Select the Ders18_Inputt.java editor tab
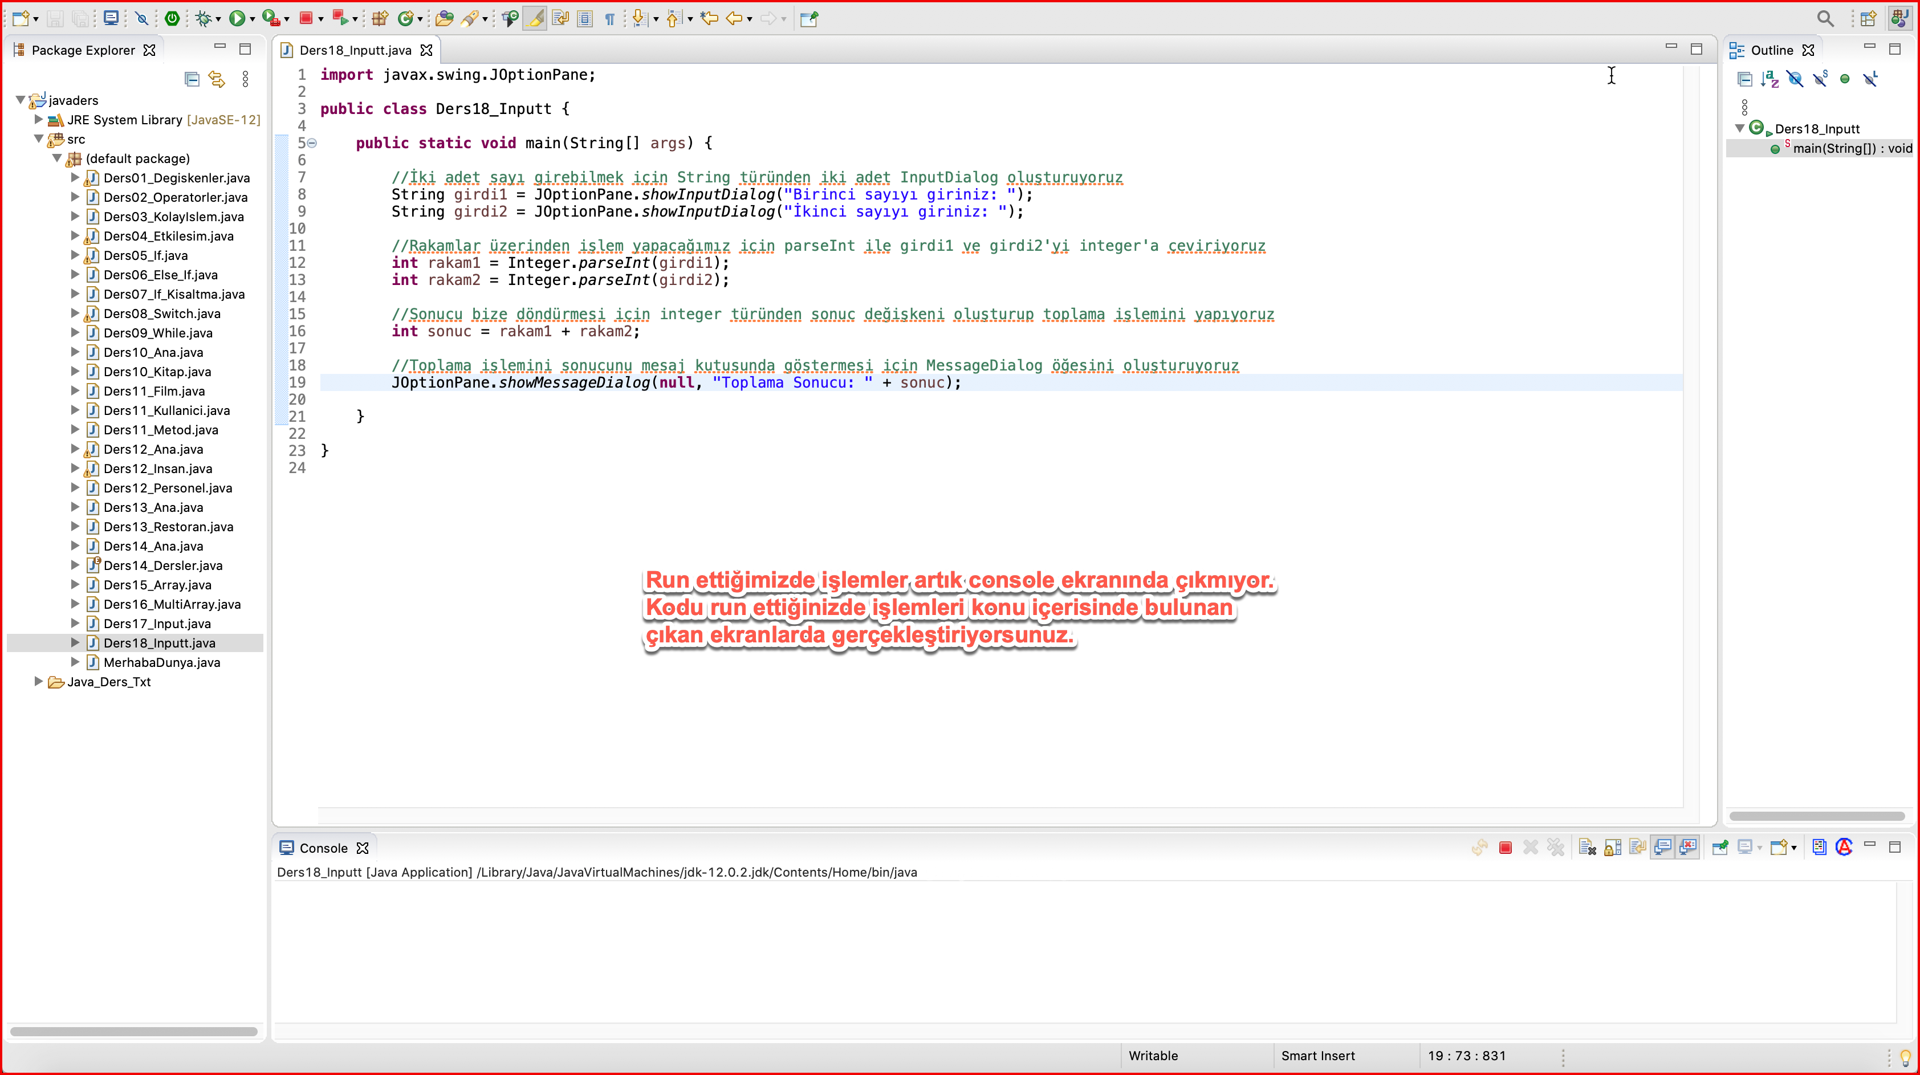 click(x=355, y=50)
